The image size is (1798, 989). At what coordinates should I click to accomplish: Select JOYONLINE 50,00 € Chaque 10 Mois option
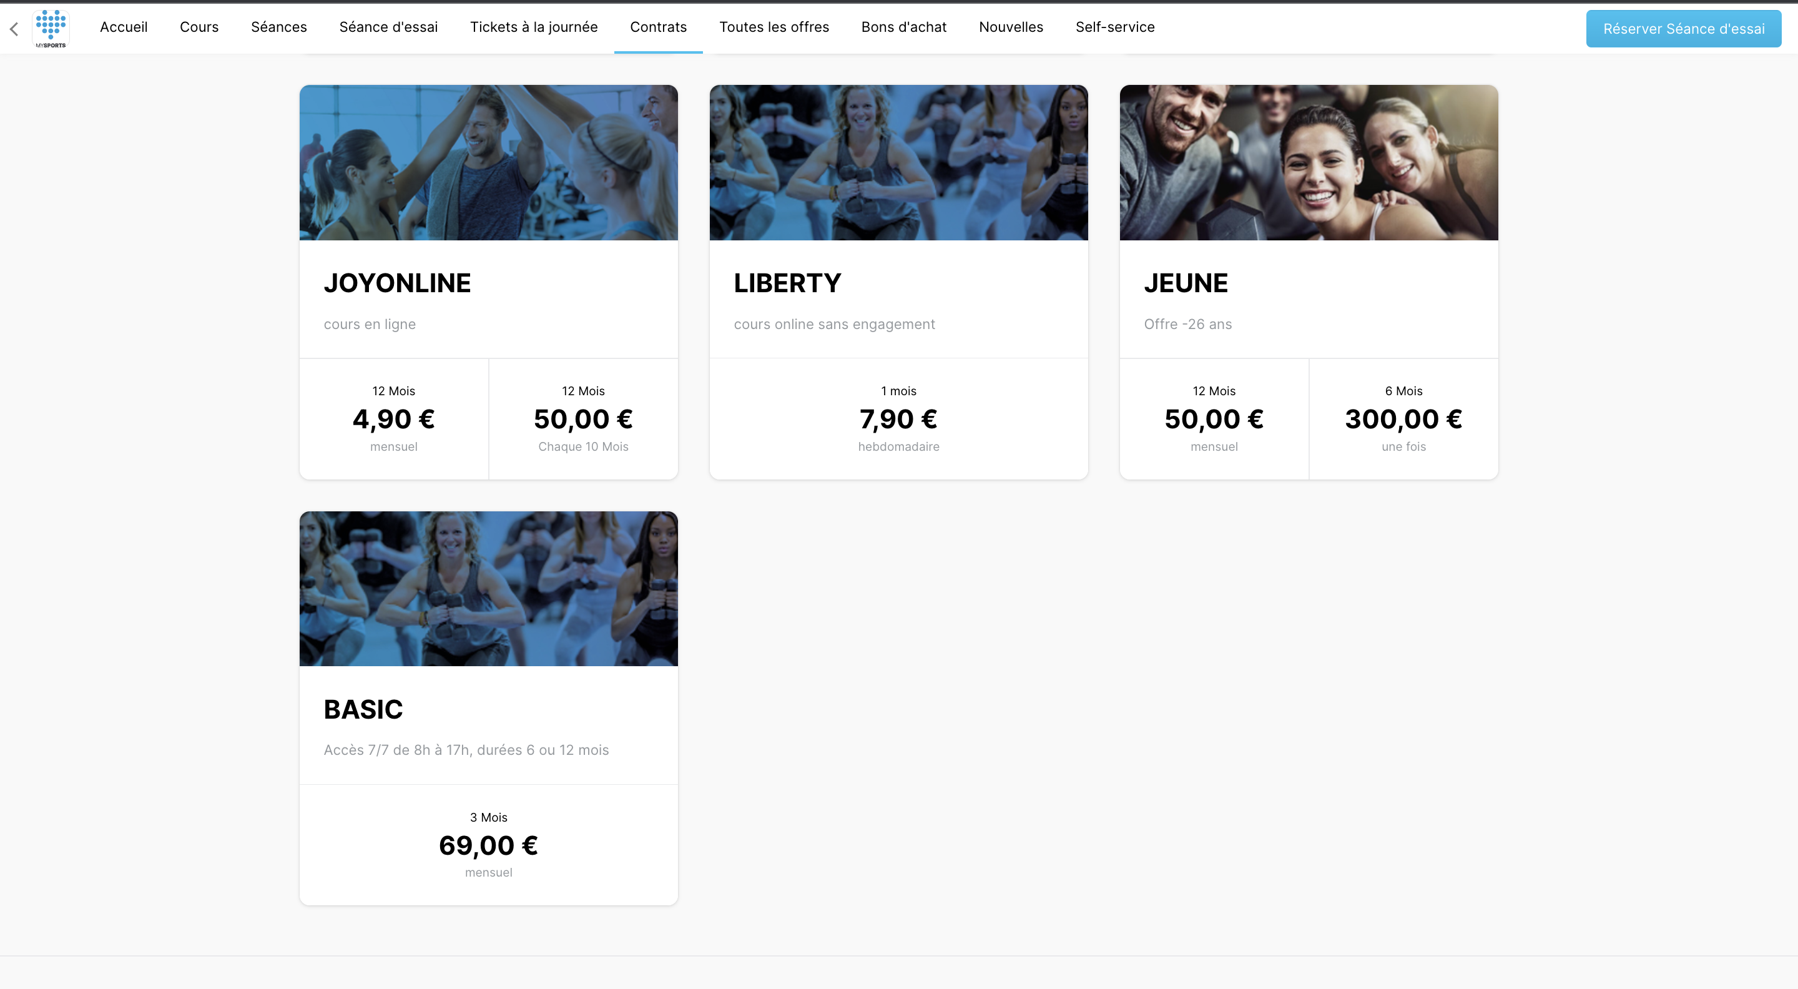(x=584, y=419)
